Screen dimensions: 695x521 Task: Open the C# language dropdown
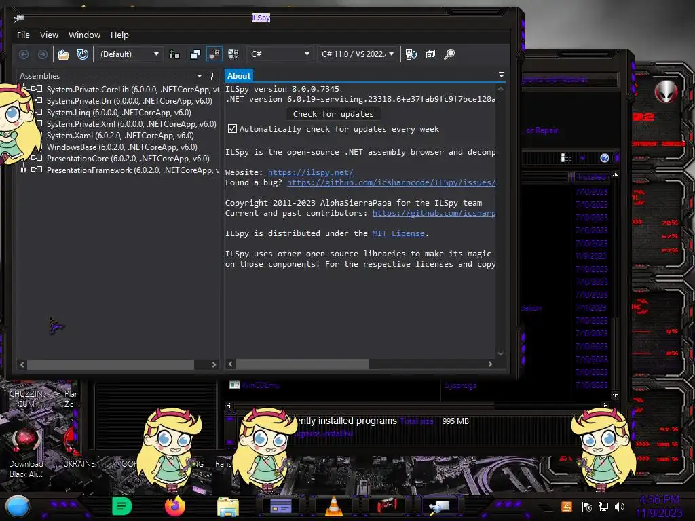(280, 54)
